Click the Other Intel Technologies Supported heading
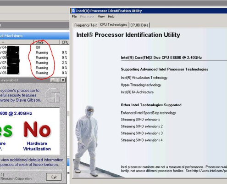 pos(151,105)
